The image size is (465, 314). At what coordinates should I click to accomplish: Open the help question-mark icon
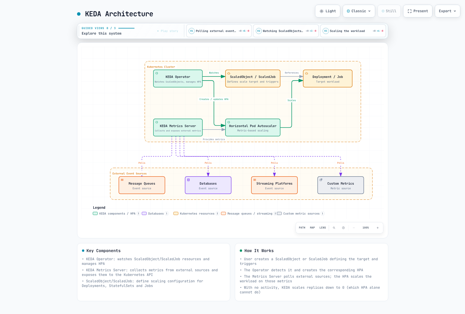coord(343,228)
